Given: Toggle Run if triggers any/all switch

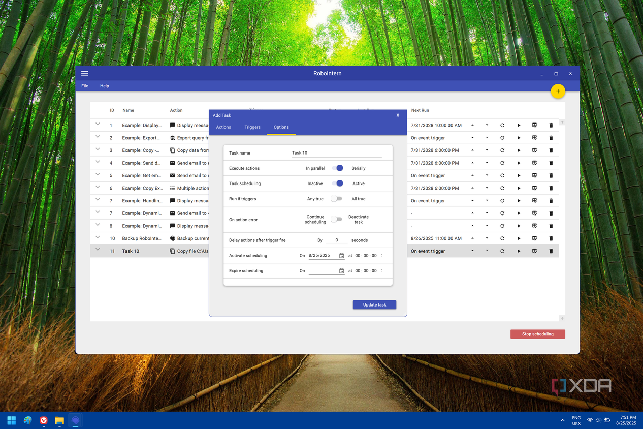Looking at the screenshot, I should click(336, 199).
